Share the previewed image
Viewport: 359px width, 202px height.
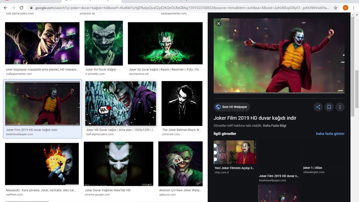pos(318,107)
